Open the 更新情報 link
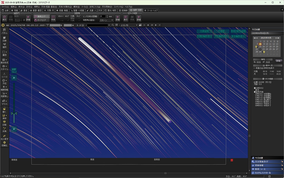The image size is (284, 178). coord(267,165)
